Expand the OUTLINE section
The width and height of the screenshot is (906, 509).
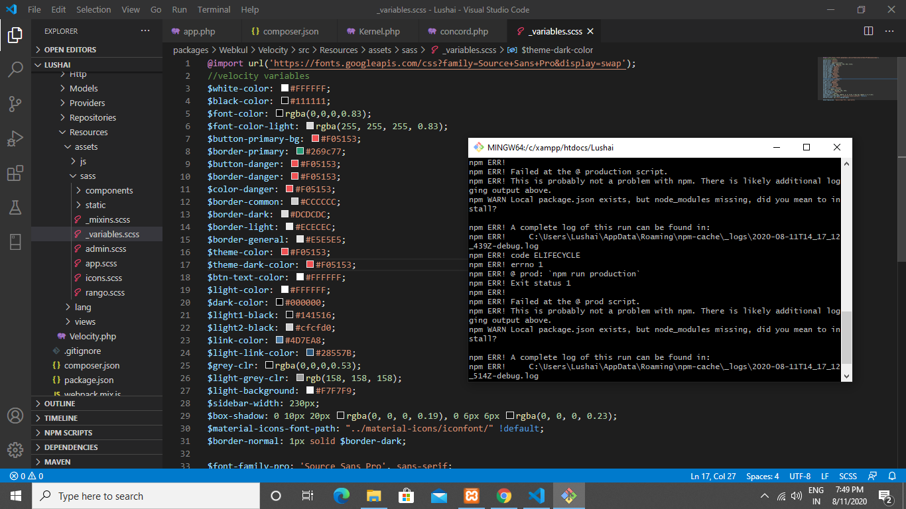pyautogui.click(x=97, y=404)
